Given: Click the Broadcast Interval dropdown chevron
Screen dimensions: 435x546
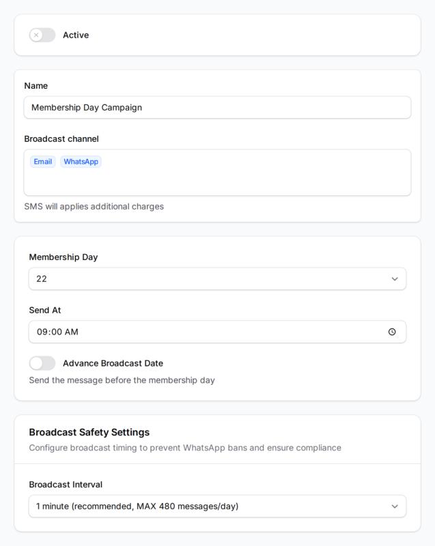Looking at the screenshot, I should [394, 507].
